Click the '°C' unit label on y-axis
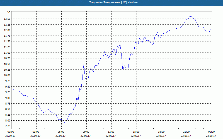223x139 pixels. (x=9, y=13)
